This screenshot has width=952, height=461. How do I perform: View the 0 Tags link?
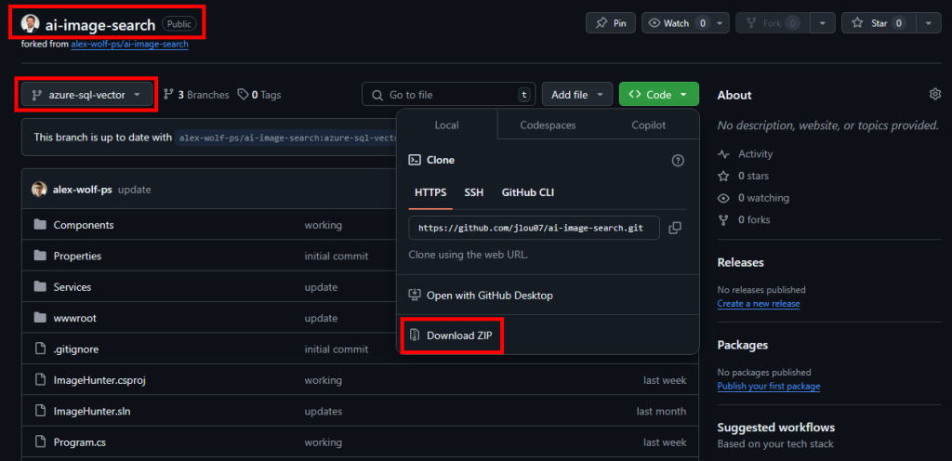coord(259,95)
